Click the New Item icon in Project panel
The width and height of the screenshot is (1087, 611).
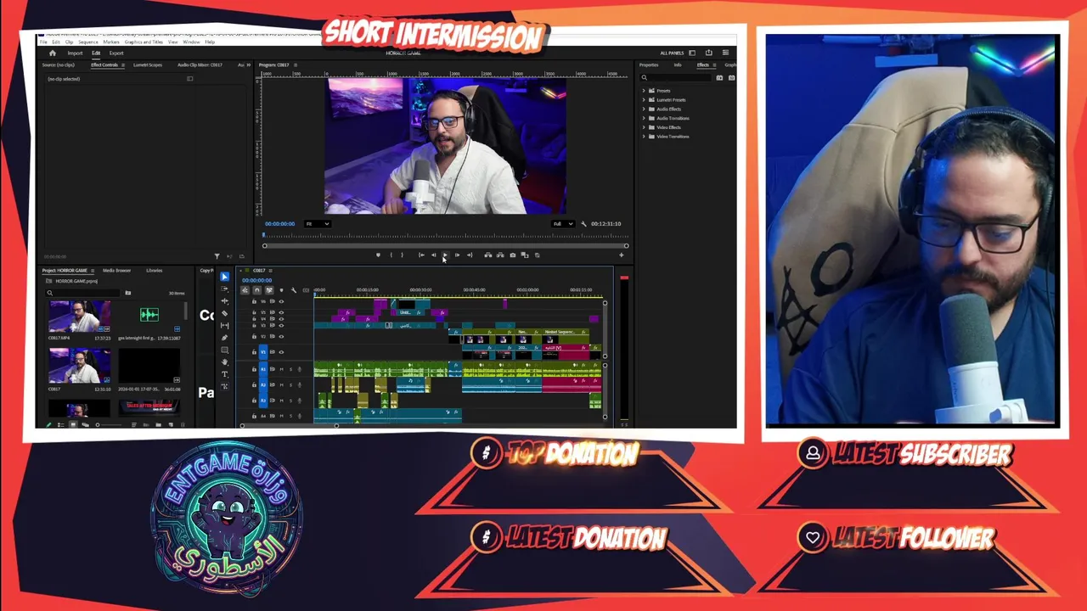click(x=169, y=424)
